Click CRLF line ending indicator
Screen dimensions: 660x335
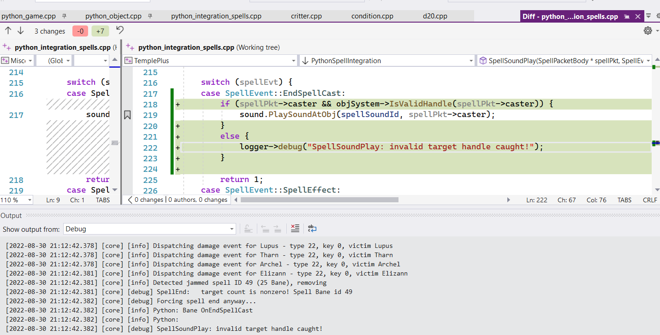pyautogui.click(x=650, y=200)
